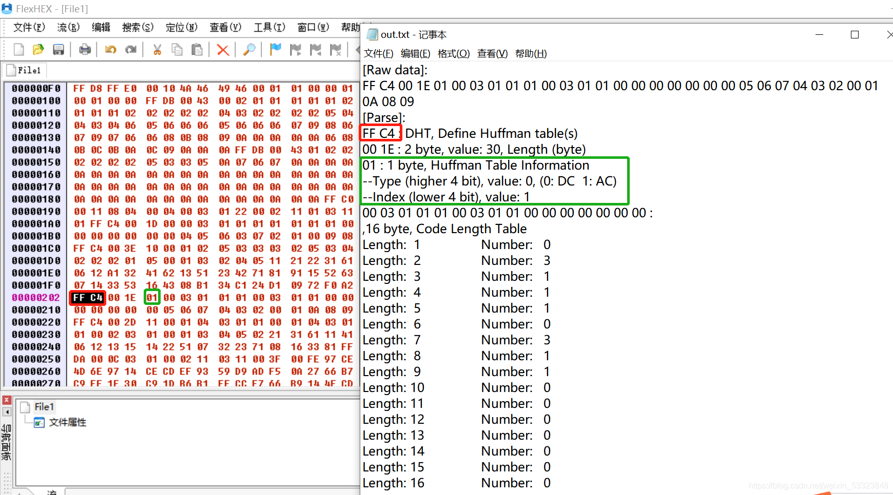Click the Undo arrow icon
The width and height of the screenshot is (893, 495).
pos(111,49)
